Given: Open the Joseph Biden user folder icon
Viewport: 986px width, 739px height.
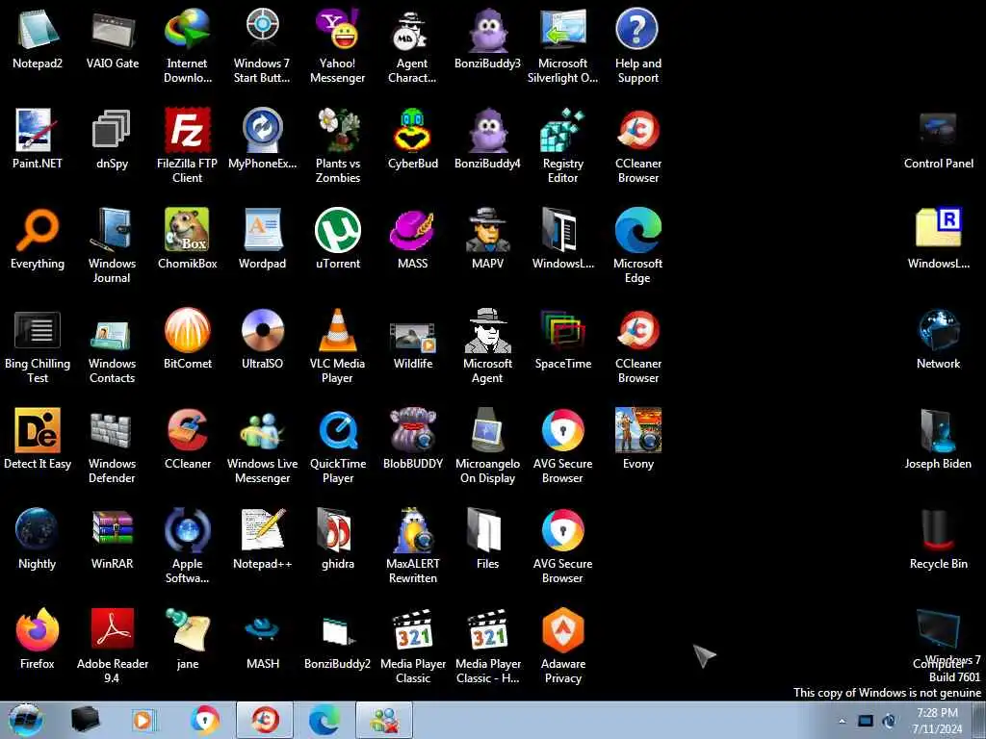Looking at the screenshot, I should pyautogui.click(x=938, y=439).
